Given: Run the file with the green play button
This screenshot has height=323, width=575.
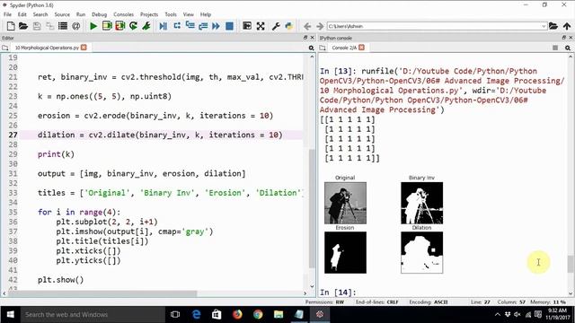Looking at the screenshot, I should click(93, 26).
